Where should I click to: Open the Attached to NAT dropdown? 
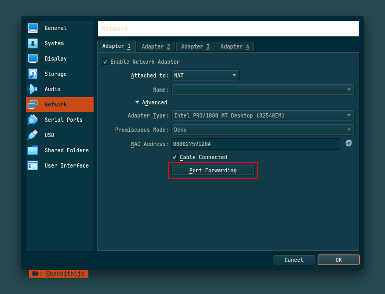click(x=206, y=75)
